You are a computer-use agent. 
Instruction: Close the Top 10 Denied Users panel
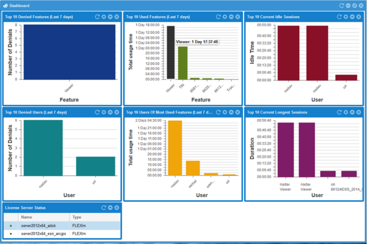click(117, 112)
